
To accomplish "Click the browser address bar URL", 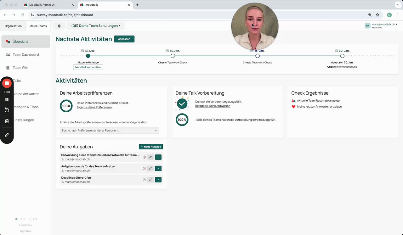I will click(x=65, y=15).
